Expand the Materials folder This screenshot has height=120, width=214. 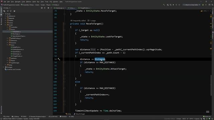pyautogui.click(x=5, y=18)
